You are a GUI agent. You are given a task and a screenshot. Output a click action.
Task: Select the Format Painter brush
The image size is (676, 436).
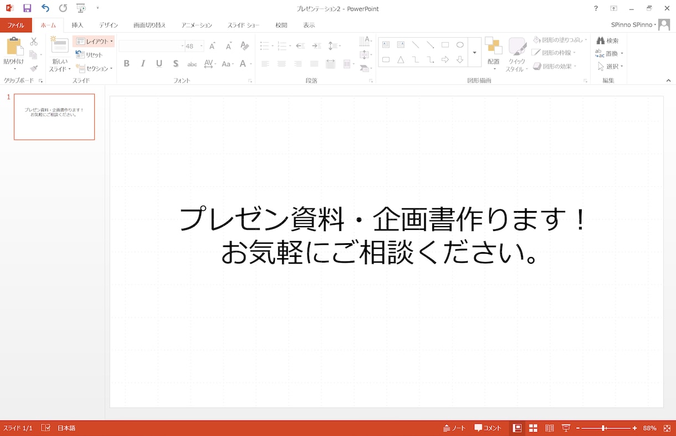point(34,68)
